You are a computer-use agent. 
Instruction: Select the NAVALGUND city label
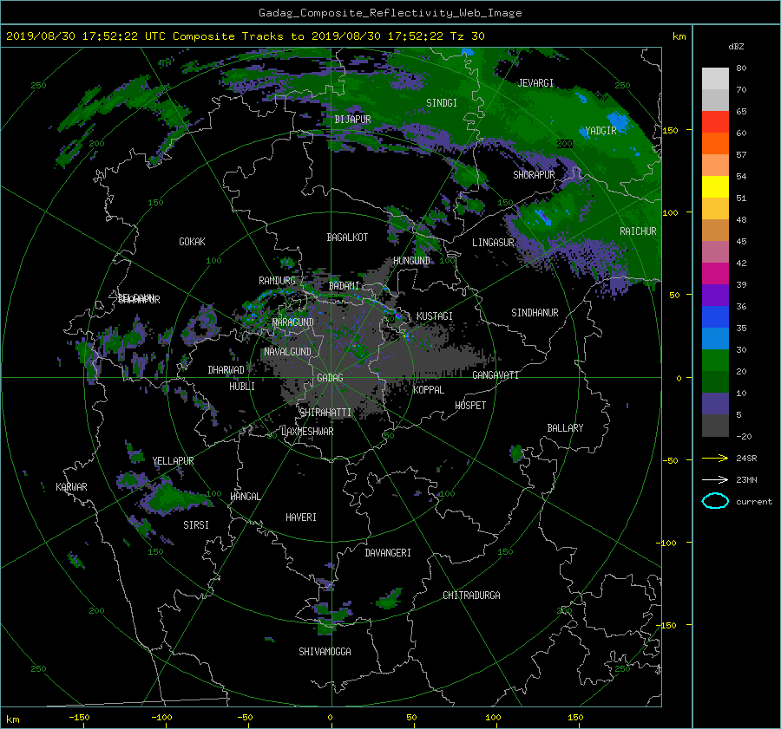287,352
